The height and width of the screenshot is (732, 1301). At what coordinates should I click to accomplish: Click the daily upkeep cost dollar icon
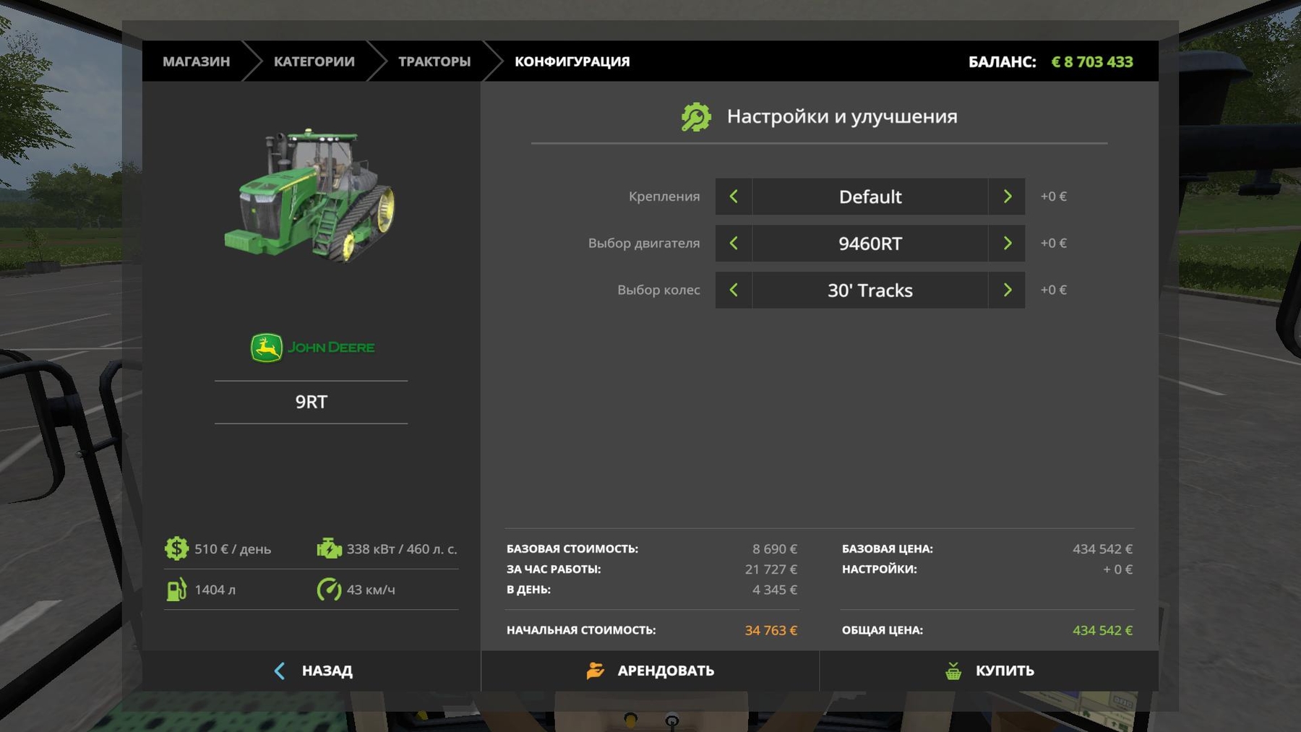[176, 548]
